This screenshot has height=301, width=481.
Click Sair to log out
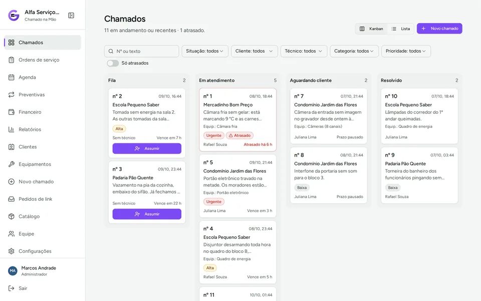[43, 288]
